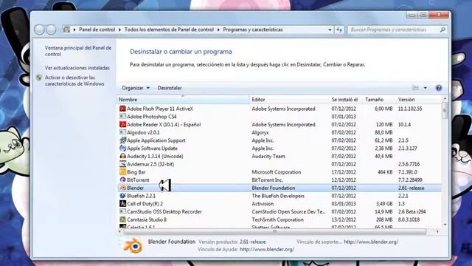Click the Apple Software Update icon
This screenshot has width=472, height=266.
pos(122,148)
